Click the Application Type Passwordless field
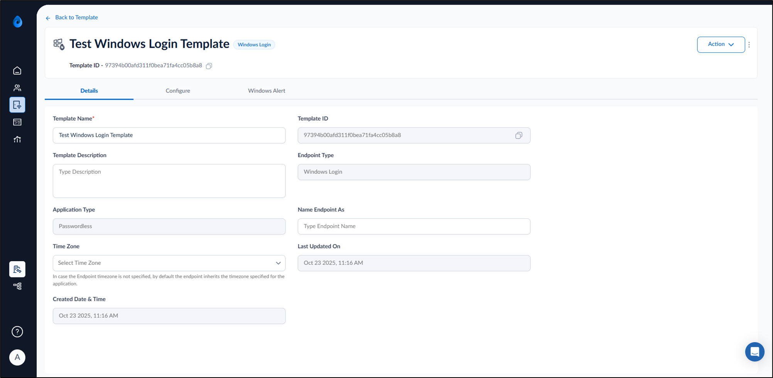Screen dimensions: 773x378 (x=169, y=227)
